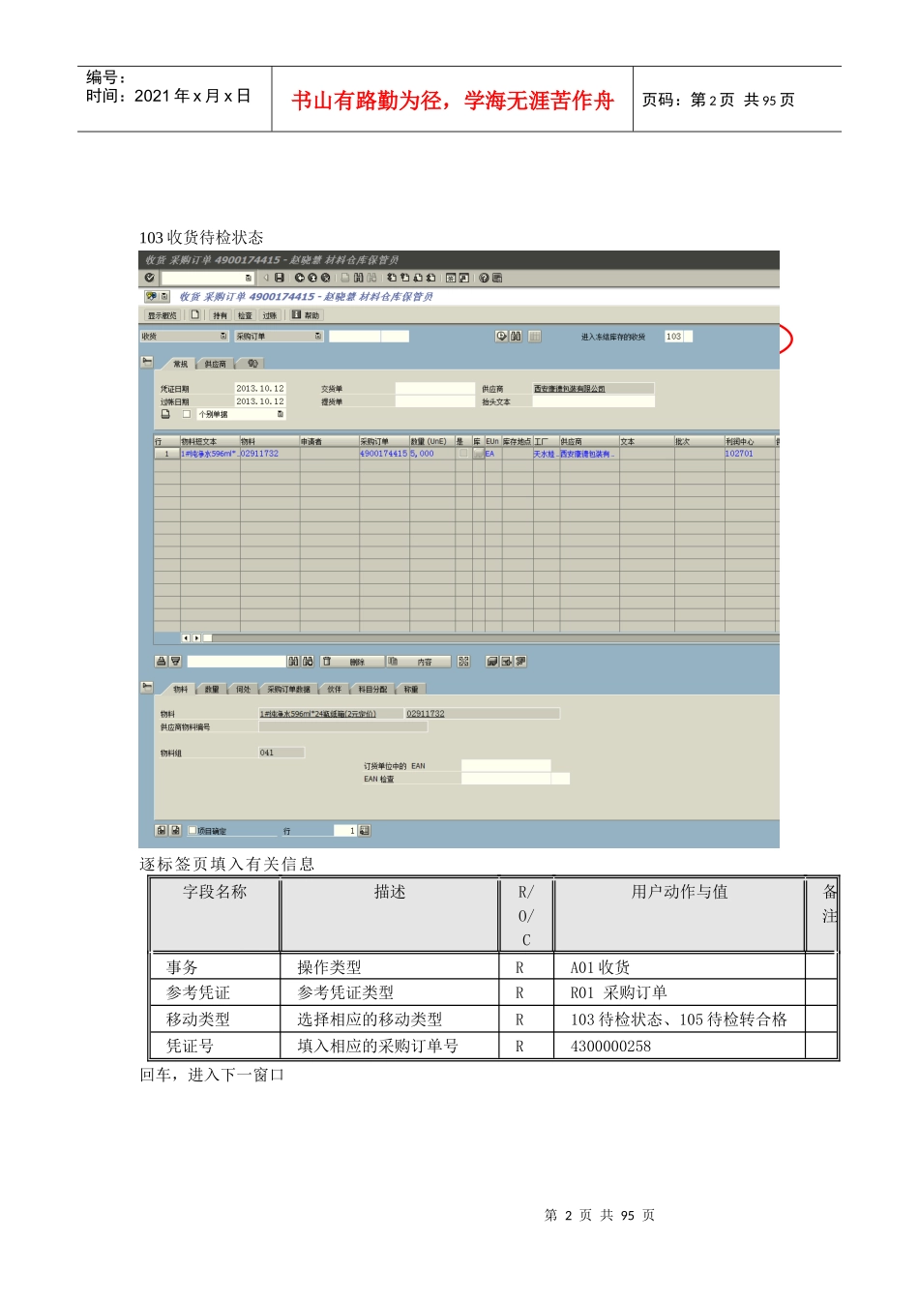Switch to the 常规 header tab

pyautogui.click(x=181, y=365)
